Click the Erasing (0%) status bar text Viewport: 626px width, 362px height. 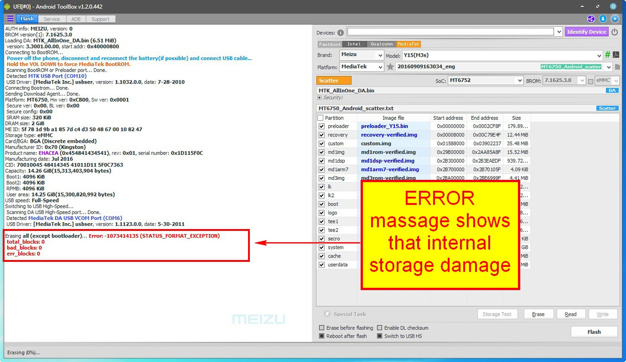23,352
